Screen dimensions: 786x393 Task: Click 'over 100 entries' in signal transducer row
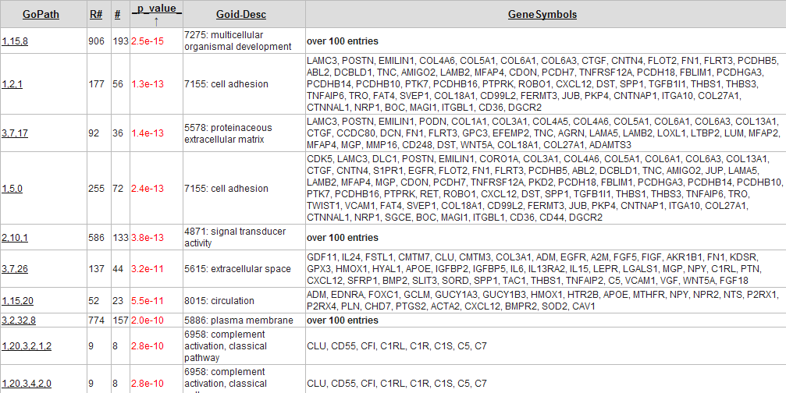click(343, 237)
